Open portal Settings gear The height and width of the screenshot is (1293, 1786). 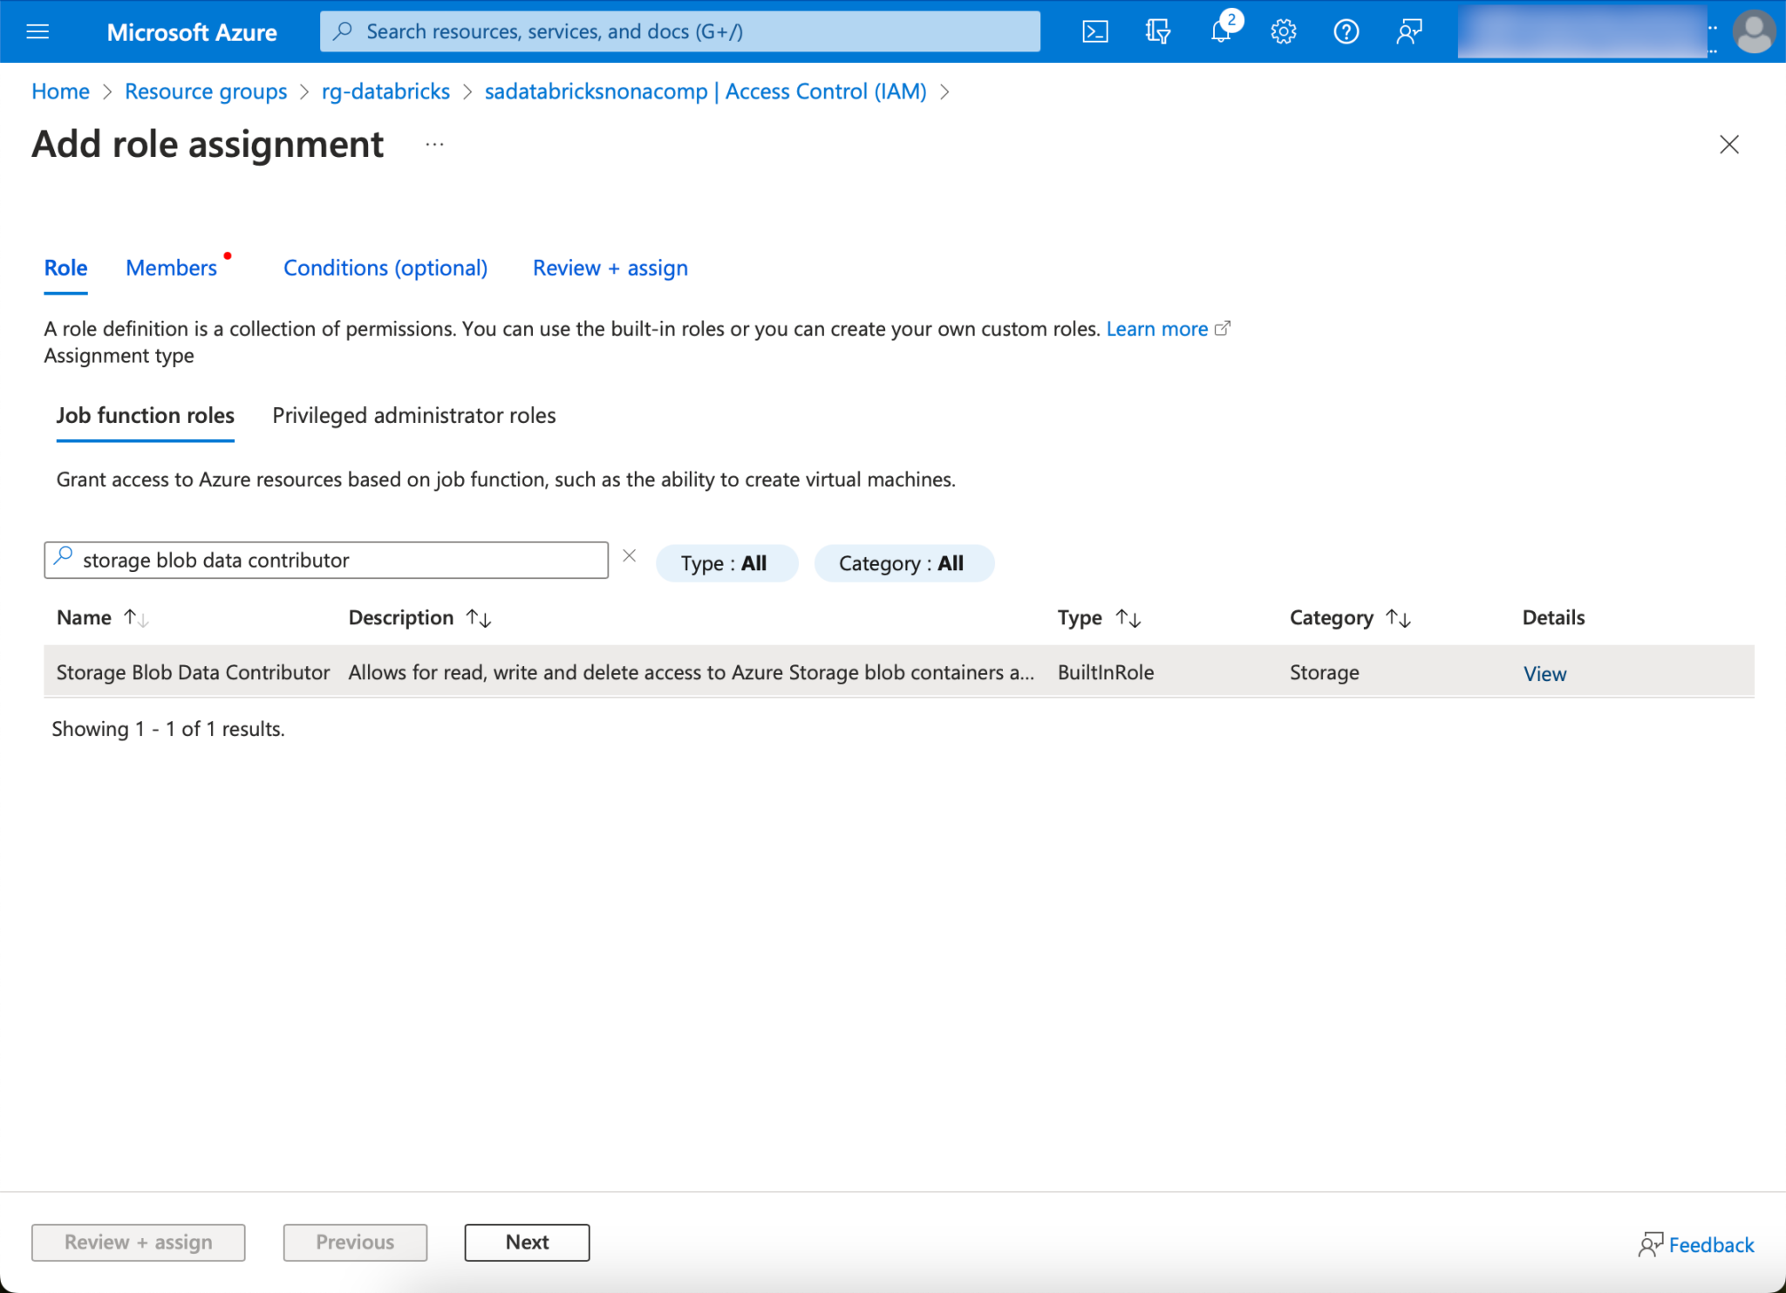(1283, 32)
